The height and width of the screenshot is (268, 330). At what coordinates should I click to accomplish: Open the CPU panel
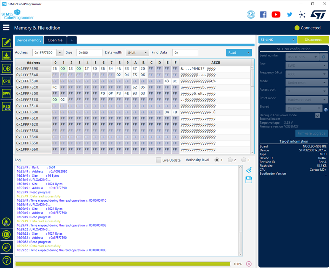click(7, 81)
